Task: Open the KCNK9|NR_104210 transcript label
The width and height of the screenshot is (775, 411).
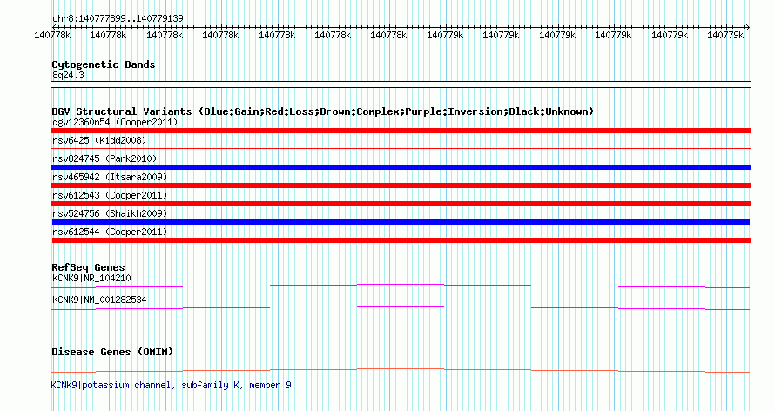Action: coord(91,278)
